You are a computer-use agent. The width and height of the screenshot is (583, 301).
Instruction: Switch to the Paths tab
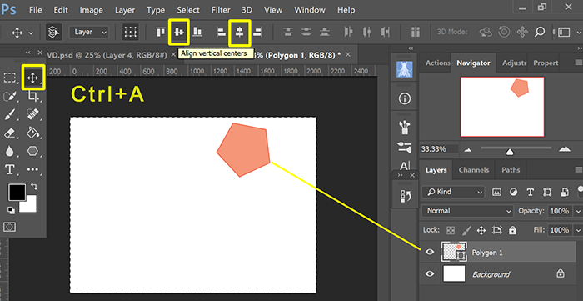pyautogui.click(x=511, y=169)
